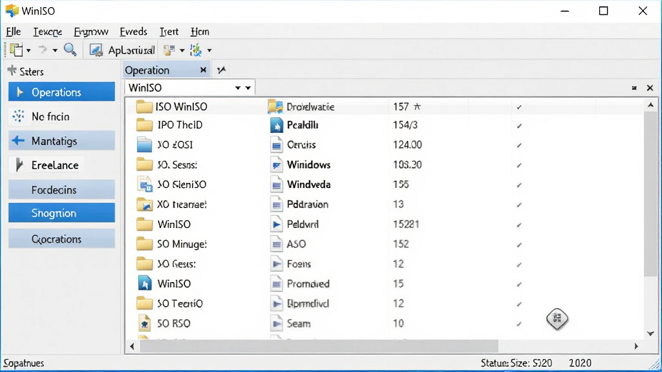Click the Drokelwatie folder icon
This screenshot has height=372, width=662.
[x=275, y=107]
